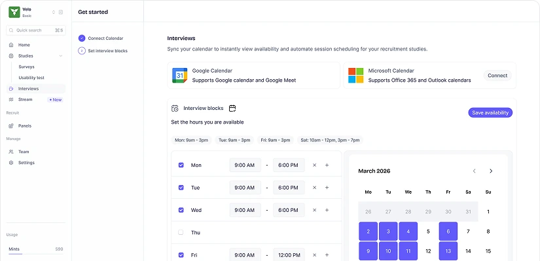
Task: Open Tue end time 6:00 PM dropdown
Action: pyautogui.click(x=289, y=188)
